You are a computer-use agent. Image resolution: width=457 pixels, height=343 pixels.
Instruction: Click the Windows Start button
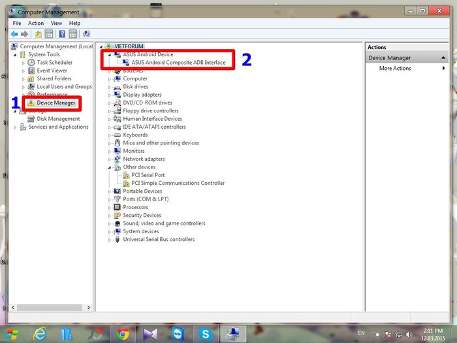(x=12, y=335)
